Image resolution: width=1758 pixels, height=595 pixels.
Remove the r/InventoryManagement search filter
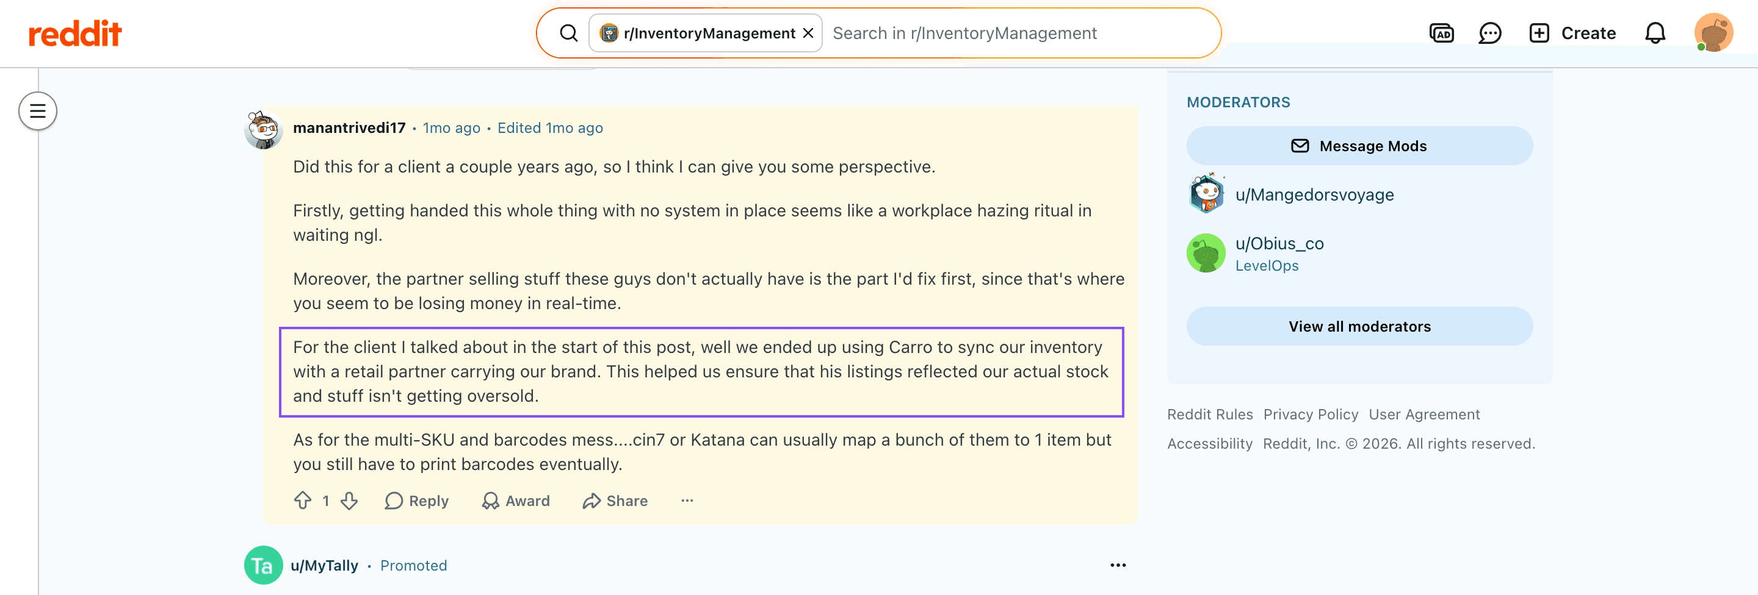tap(808, 33)
